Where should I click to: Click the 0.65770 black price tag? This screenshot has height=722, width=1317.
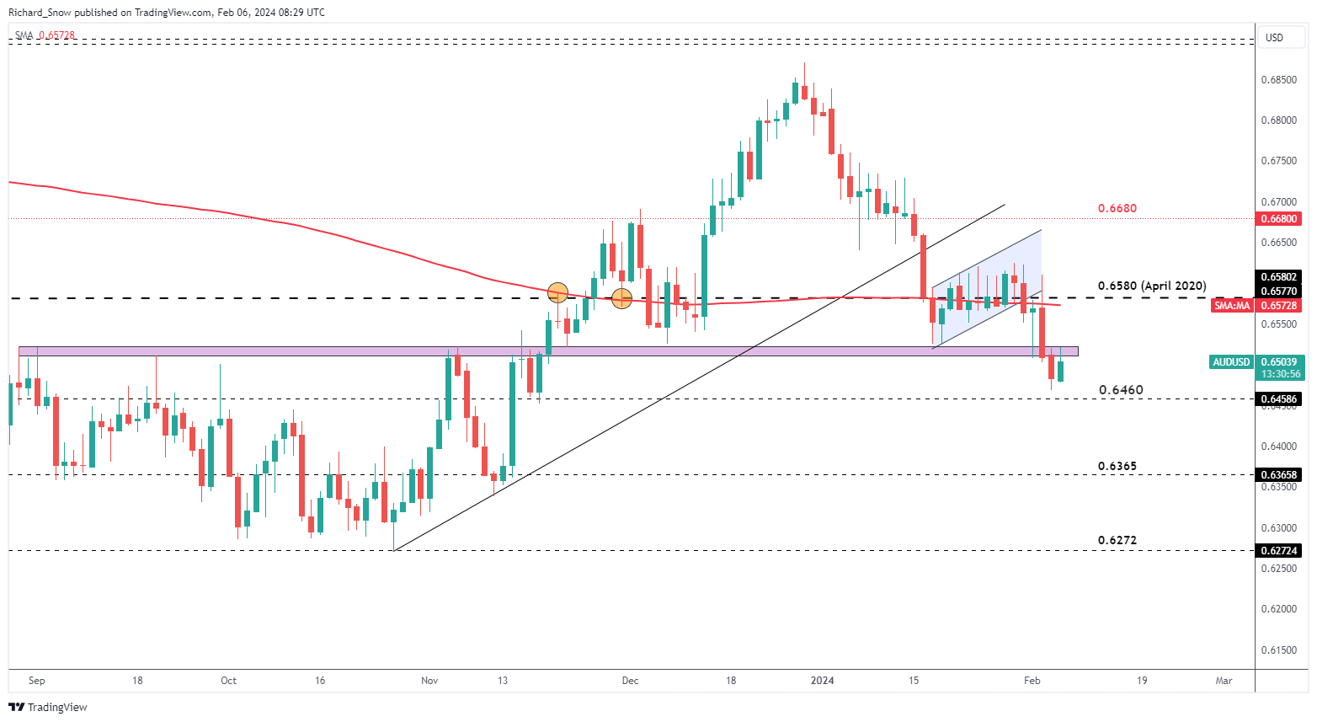click(x=1280, y=291)
